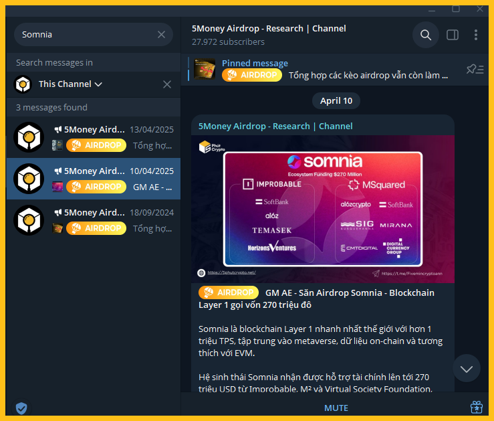The image size is (494, 421).
Task: Open the three-dot more options menu
Action: [x=476, y=35]
